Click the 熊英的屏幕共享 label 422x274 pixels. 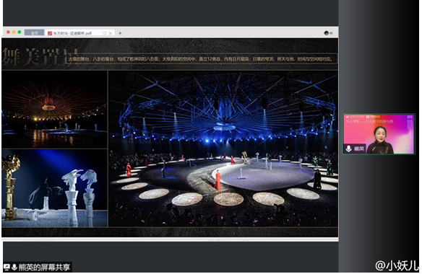(44, 267)
